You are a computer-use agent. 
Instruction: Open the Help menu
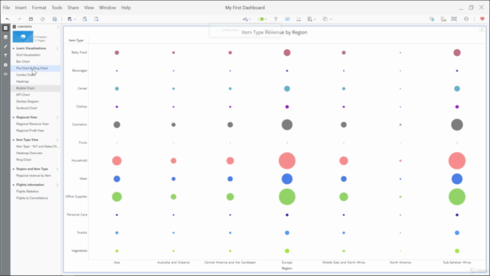pos(126,8)
